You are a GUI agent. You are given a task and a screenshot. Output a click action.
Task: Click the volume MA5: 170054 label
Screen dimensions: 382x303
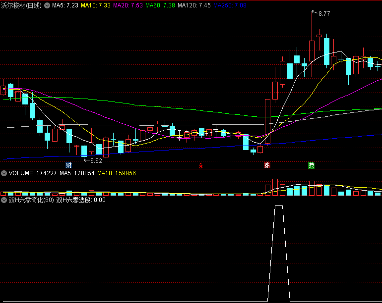77,173
